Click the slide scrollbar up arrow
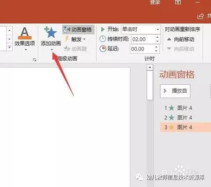Image resolution: width=211 pixels, height=187 pixels. pyautogui.click(x=150, y=67)
